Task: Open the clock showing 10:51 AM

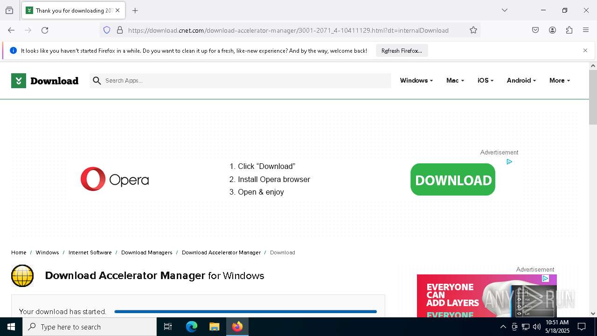Action: 557,327
